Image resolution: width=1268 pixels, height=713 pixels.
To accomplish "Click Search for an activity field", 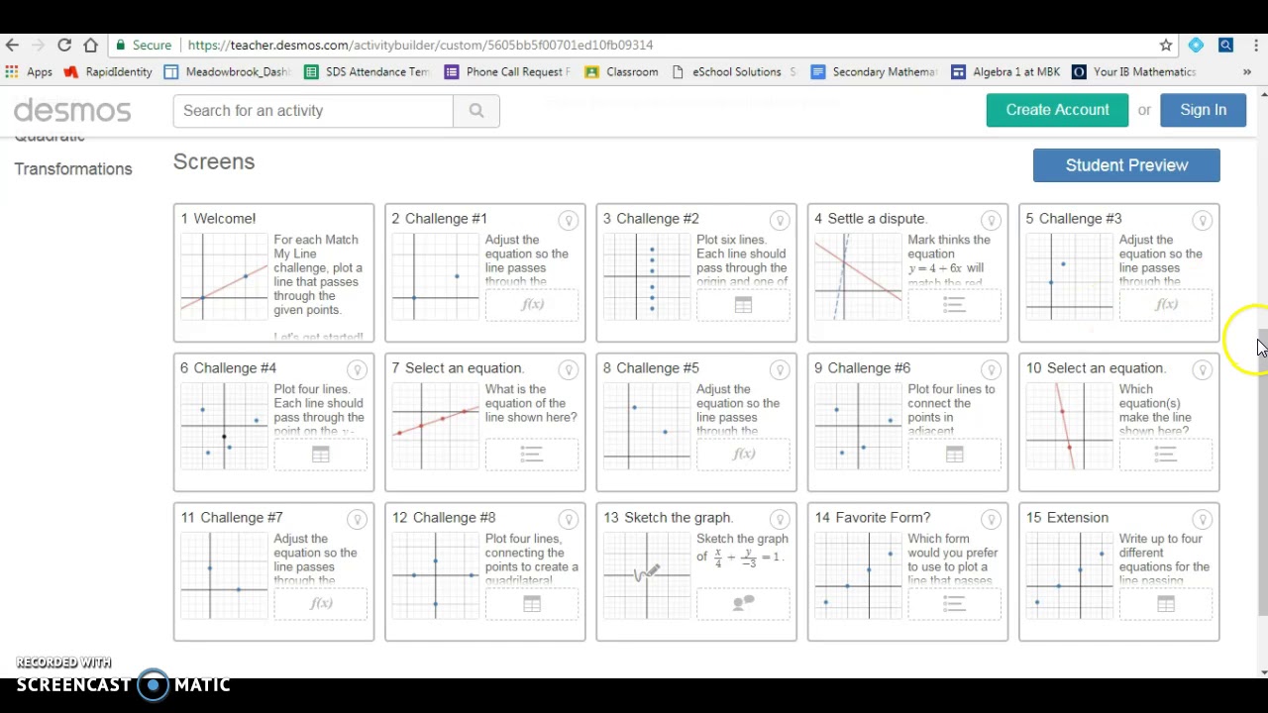I will coord(313,111).
